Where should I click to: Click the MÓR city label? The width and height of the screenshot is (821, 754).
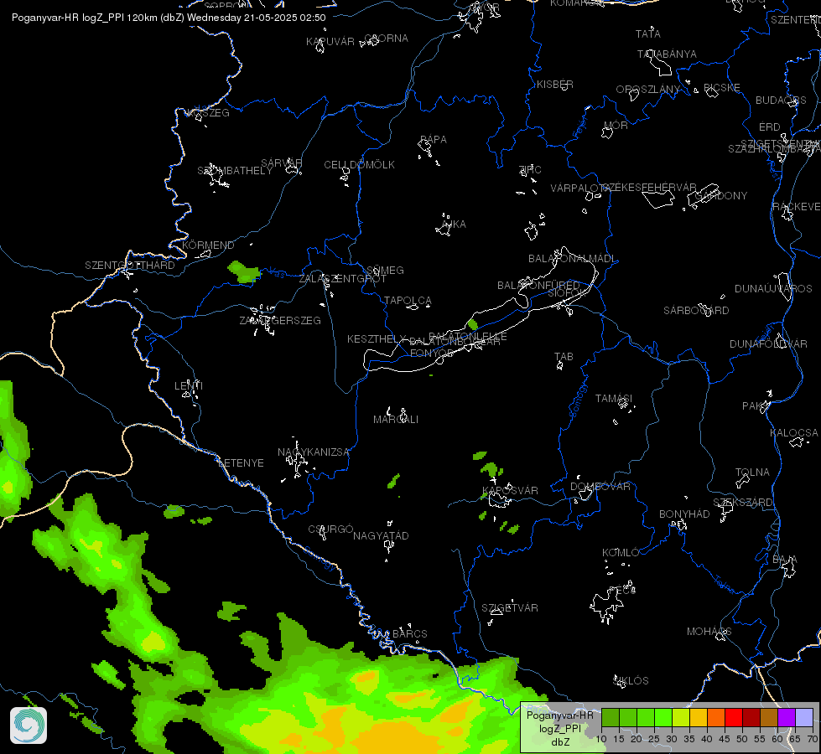[616, 125]
